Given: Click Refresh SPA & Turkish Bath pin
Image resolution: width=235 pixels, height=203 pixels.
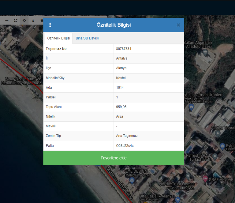Looking at the screenshot, I should coord(215,157).
